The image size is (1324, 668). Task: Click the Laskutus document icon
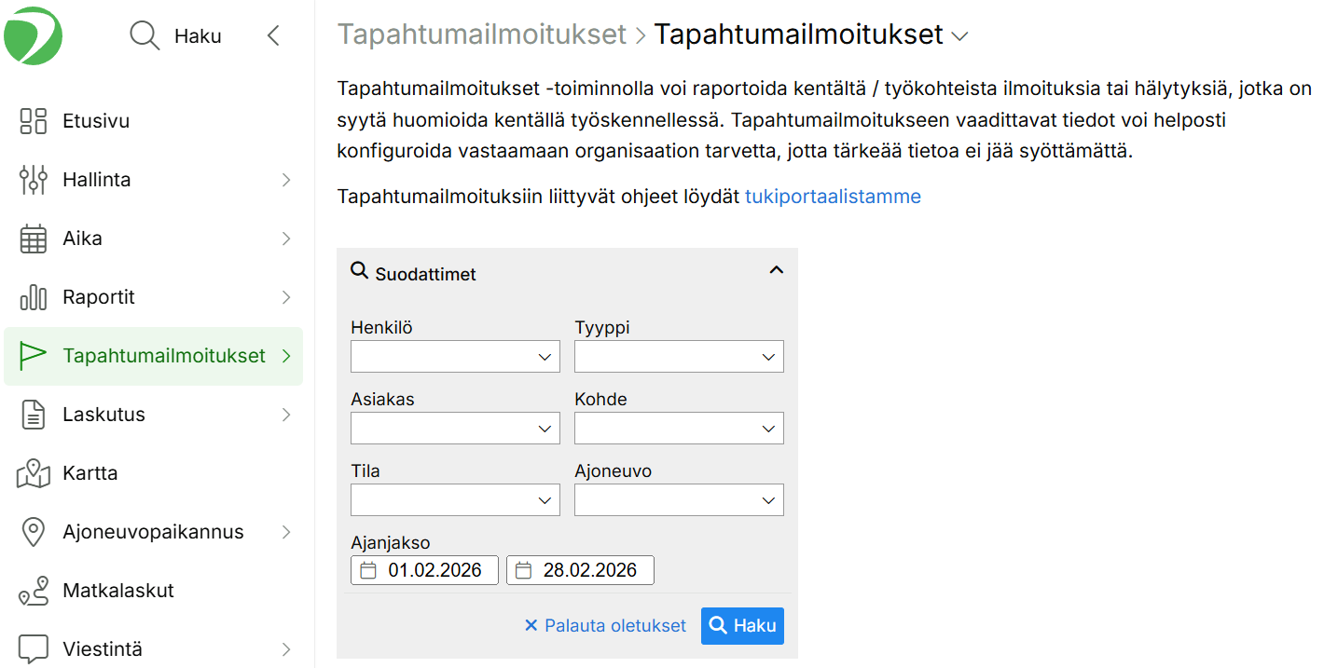click(34, 415)
